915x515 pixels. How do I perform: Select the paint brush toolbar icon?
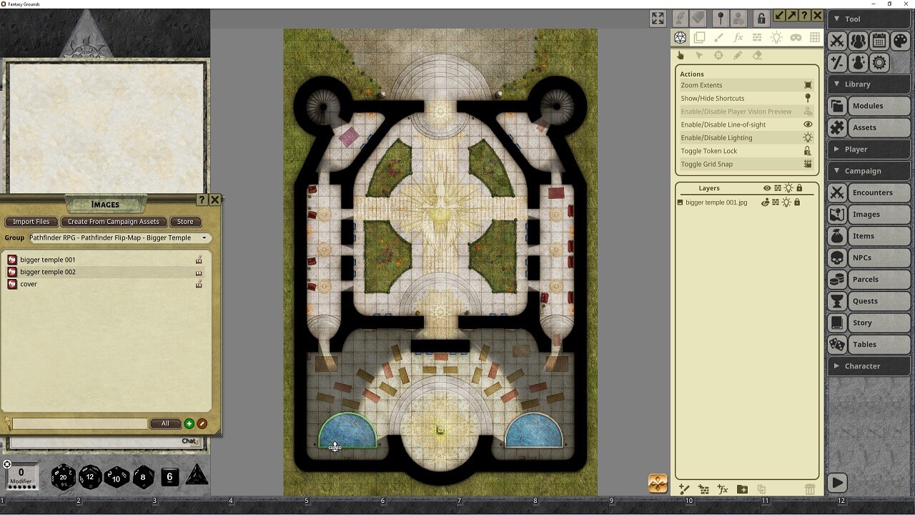tap(719, 37)
